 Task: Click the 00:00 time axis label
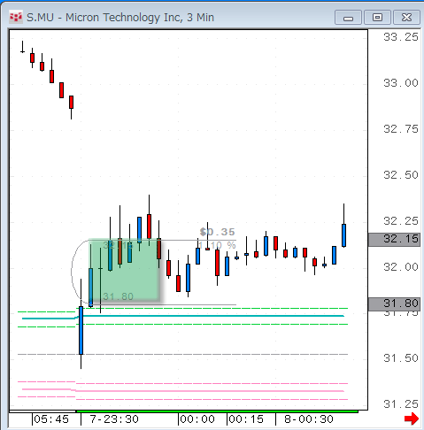(x=197, y=419)
